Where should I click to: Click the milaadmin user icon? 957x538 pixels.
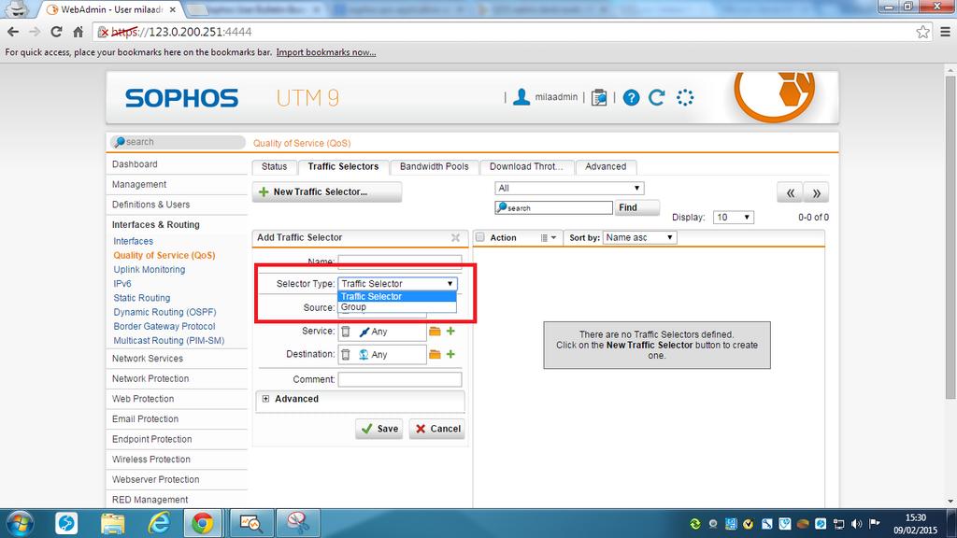pyautogui.click(x=521, y=97)
